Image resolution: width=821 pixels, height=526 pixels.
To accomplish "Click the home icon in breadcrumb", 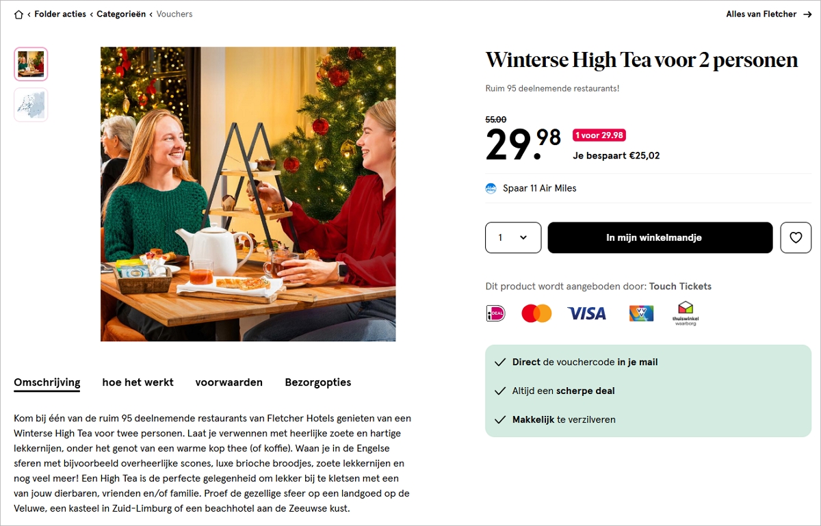I will (x=18, y=14).
